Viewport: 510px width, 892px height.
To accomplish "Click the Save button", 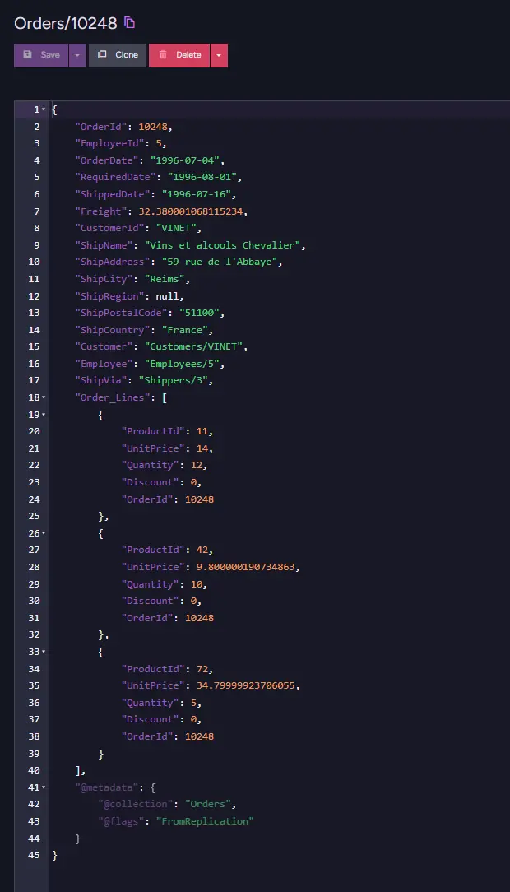I will (41, 55).
